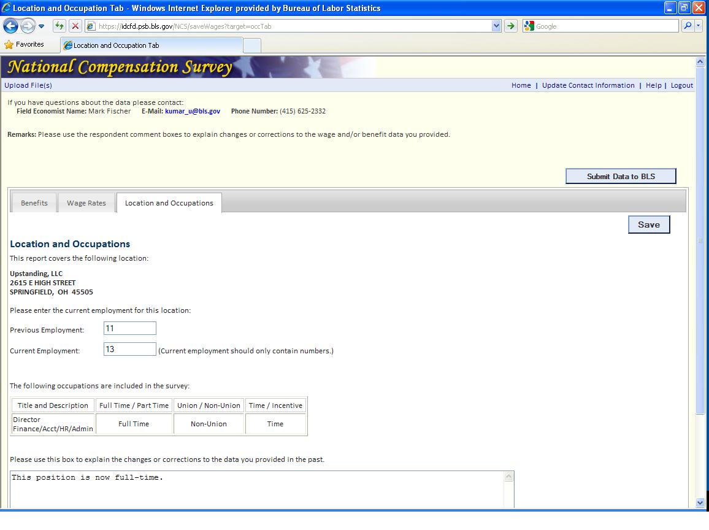Click the browser Back arrow button
709x530 pixels.
(x=10, y=26)
